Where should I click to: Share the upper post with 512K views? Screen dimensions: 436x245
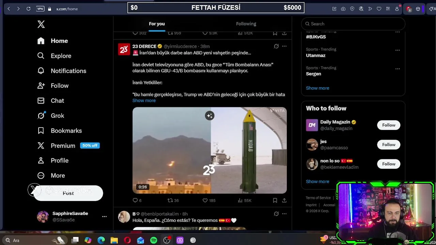(284, 33)
